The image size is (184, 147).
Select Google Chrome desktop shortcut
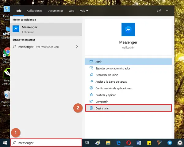coord(6,56)
